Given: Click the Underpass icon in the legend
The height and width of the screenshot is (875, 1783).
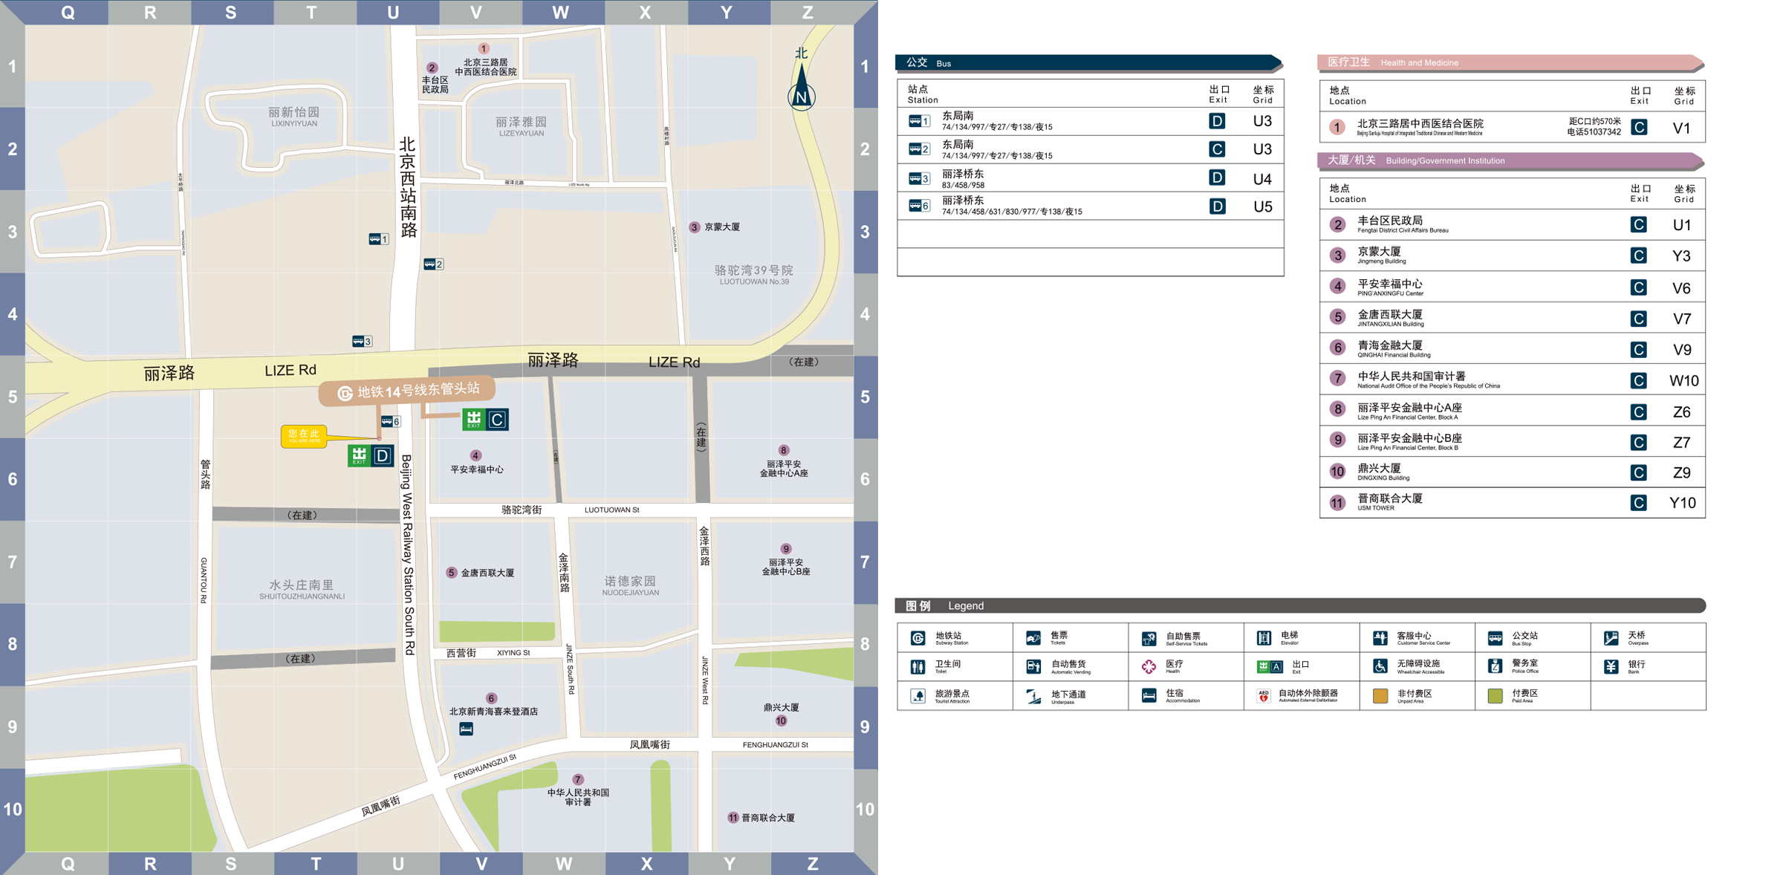Looking at the screenshot, I should pos(1033,696).
